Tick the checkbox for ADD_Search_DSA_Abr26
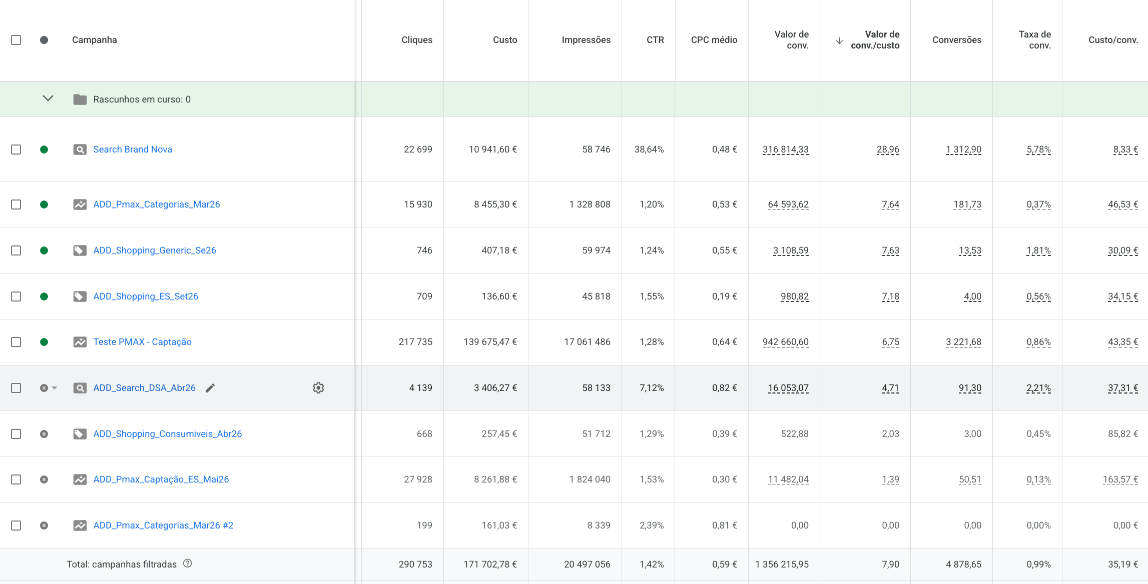This screenshot has width=1148, height=584. click(16, 388)
